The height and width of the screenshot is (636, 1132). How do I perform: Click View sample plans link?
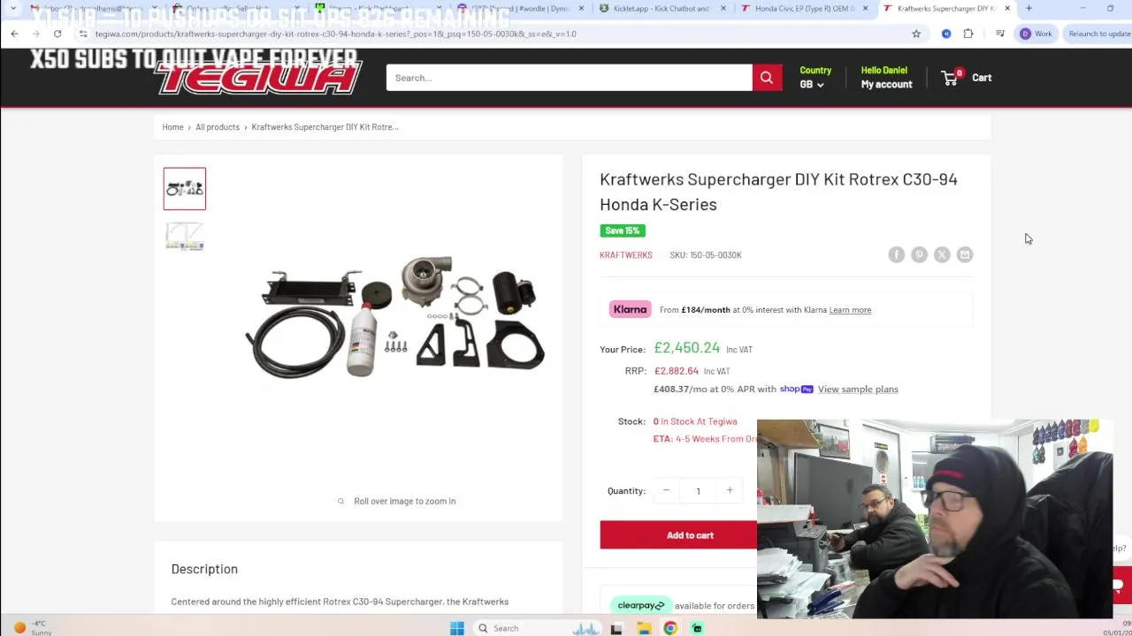(858, 389)
